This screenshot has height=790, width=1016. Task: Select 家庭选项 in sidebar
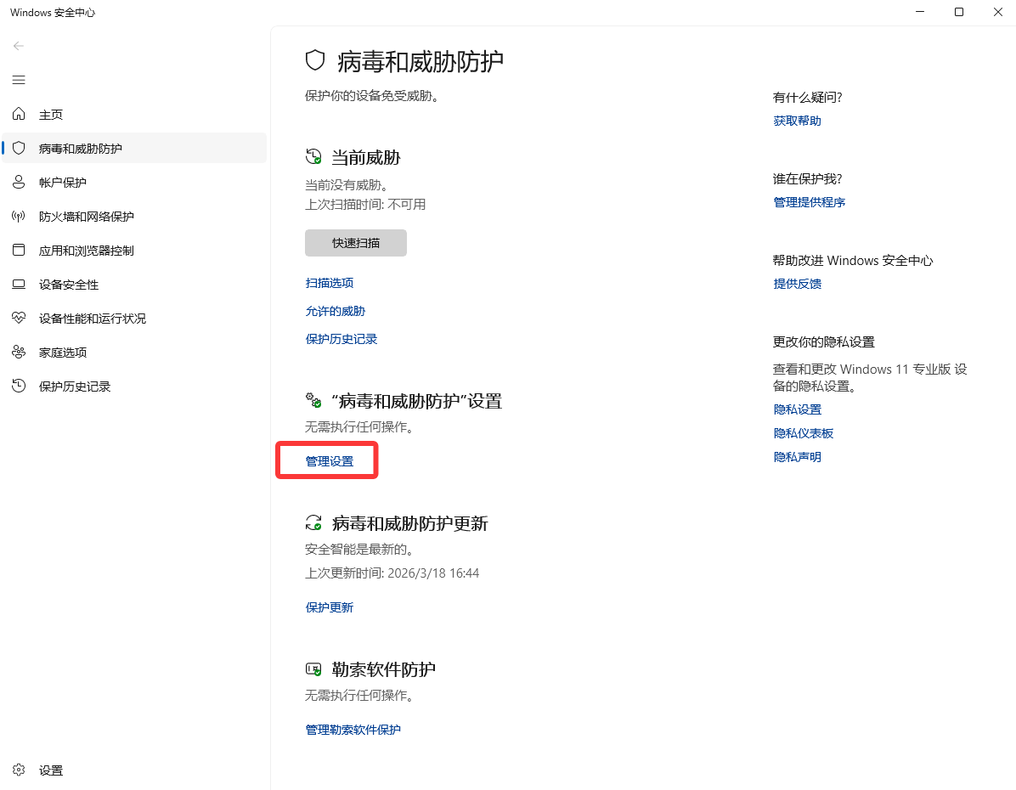(134, 352)
